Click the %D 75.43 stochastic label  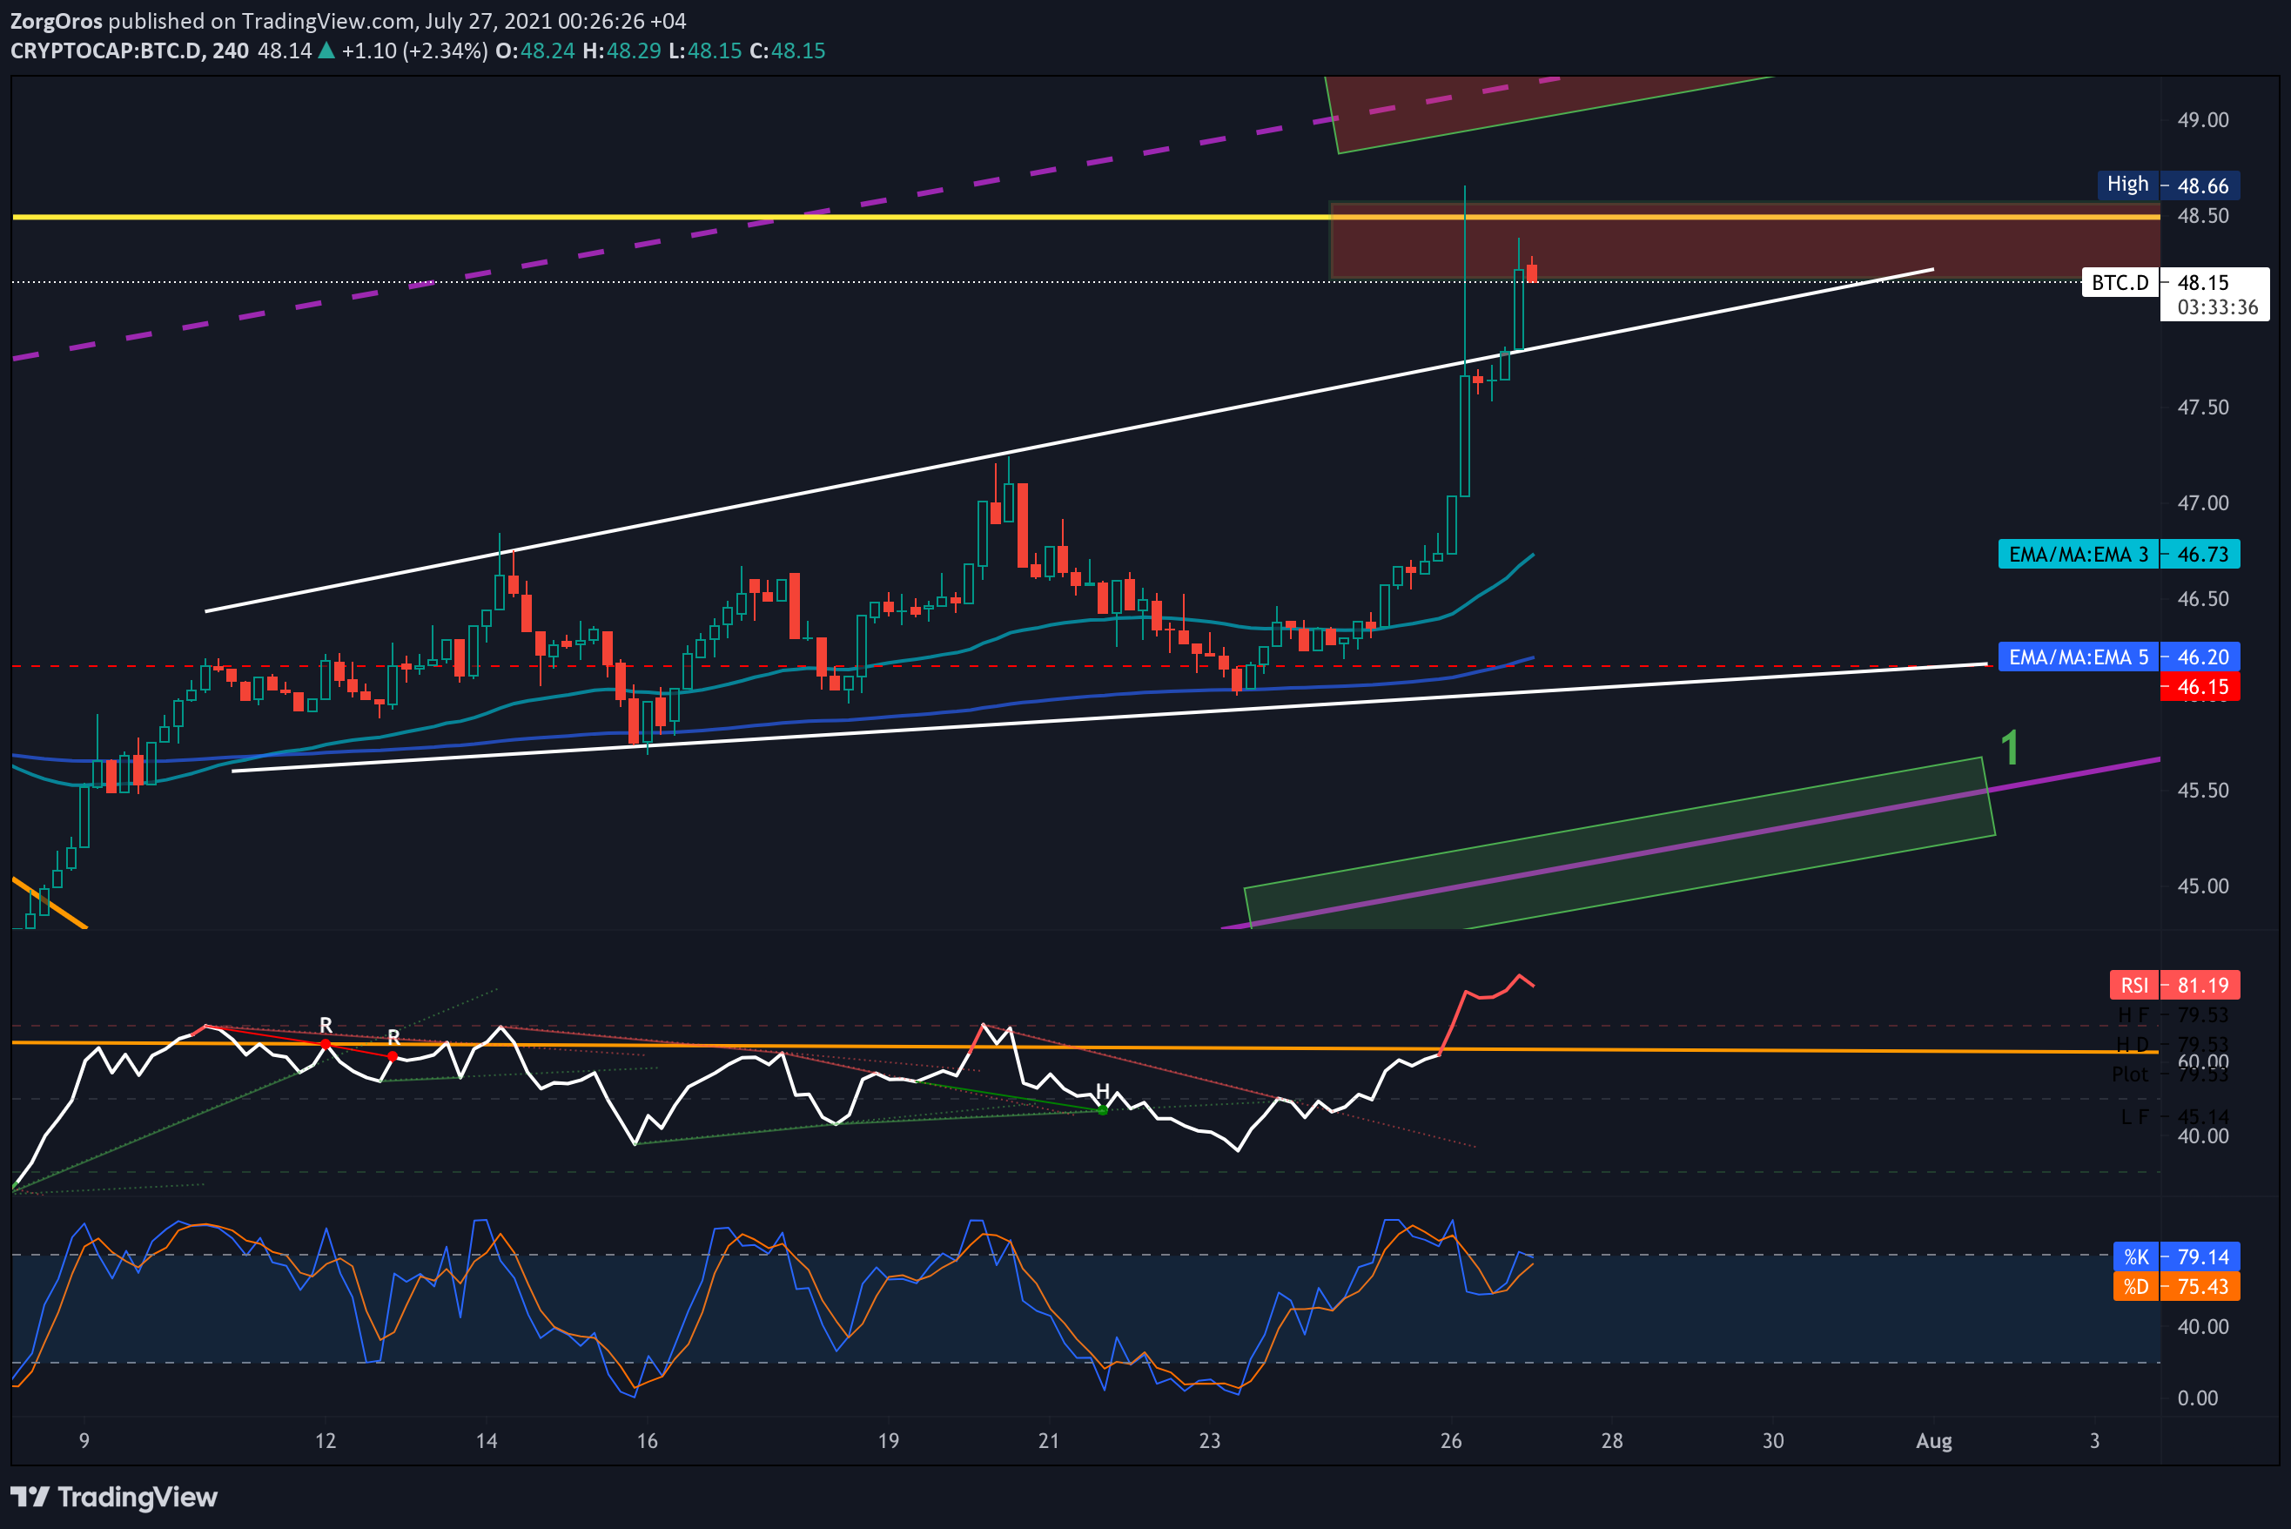click(x=2177, y=1286)
